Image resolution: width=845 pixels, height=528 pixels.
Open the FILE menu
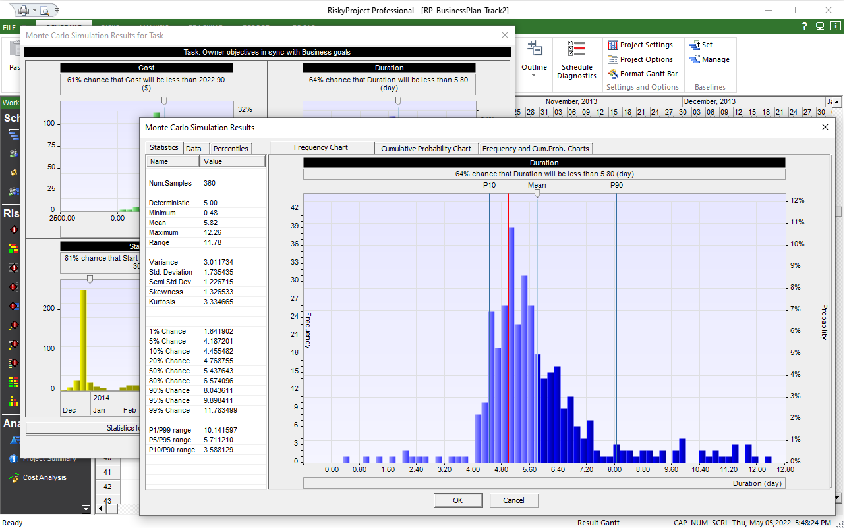pos(9,27)
